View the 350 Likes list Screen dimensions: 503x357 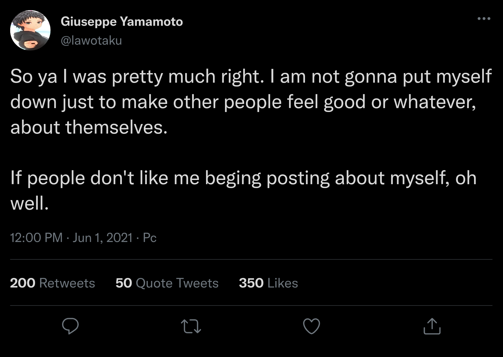coord(268,283)
